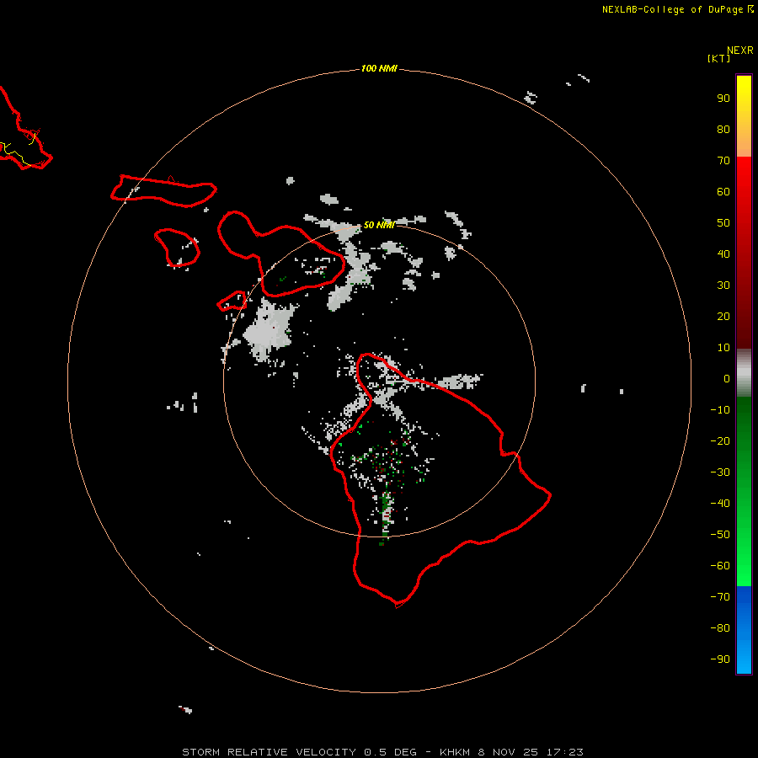Click the 30 value on color scale
The height and width of the screenshot is (758, 758).
pyautogui.click(x=723, y=286)
